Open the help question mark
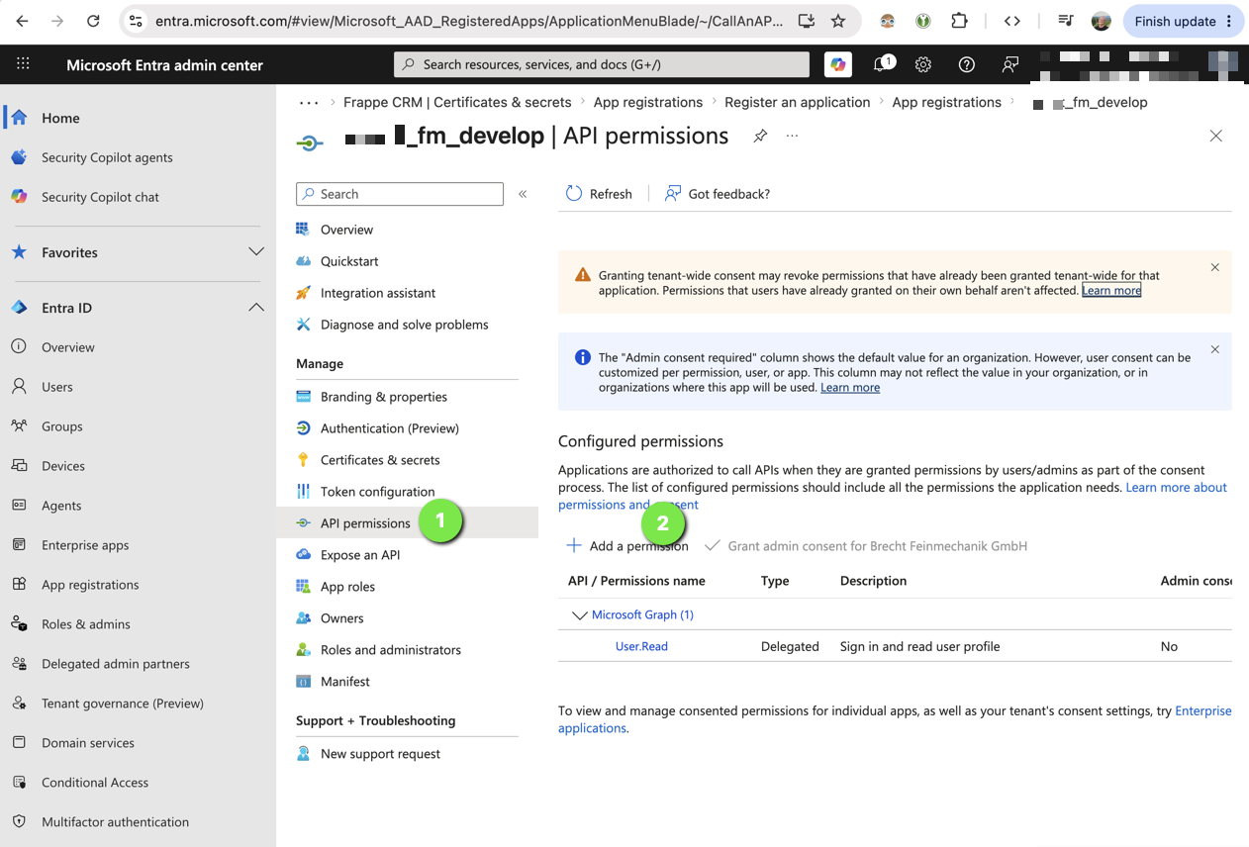This screenshot has height=847, width=1249. (967, 64)
